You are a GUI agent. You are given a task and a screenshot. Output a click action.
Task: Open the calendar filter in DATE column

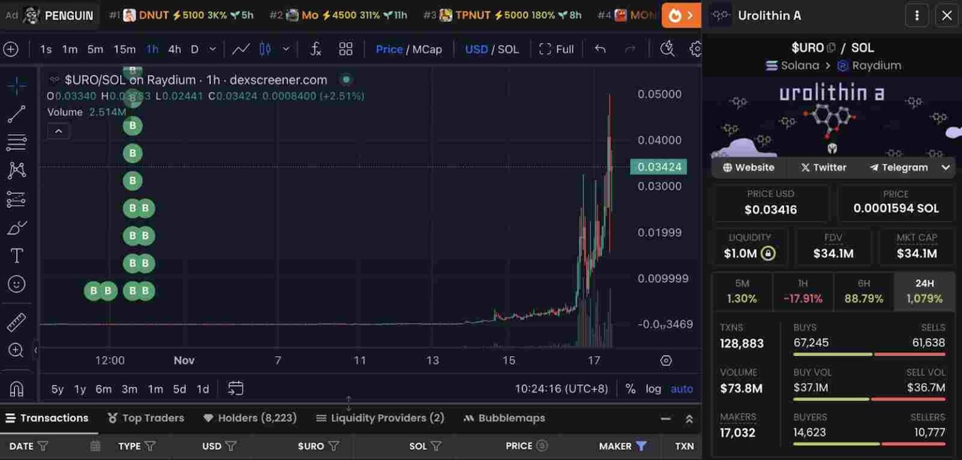[x=95, y=446]
